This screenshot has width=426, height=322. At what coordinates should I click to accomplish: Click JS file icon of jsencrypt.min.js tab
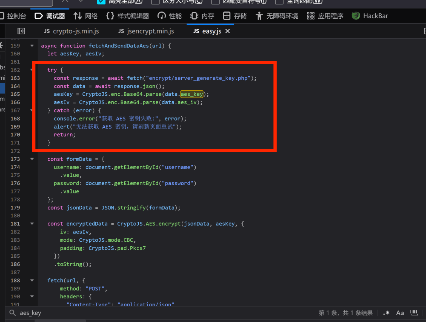point(121,31)
